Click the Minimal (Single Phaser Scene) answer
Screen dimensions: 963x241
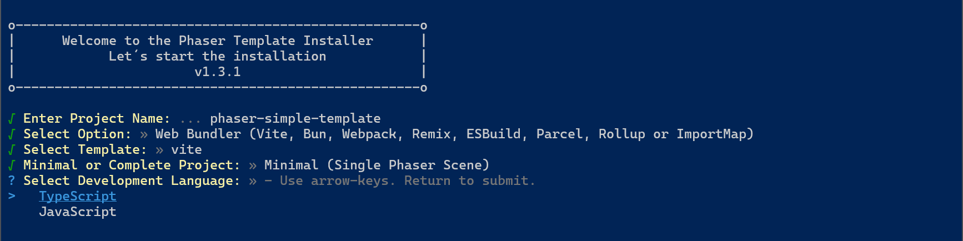pyautogui.click(x=376, y=165)
